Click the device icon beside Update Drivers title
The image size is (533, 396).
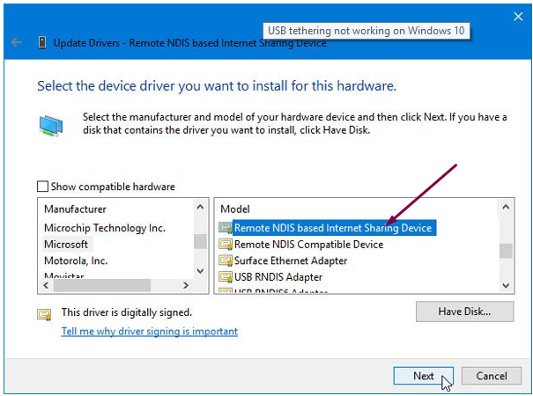(x=42, y=43)
